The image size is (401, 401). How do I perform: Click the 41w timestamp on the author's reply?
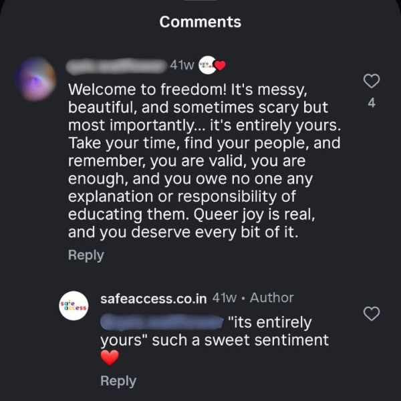(224, 298)
